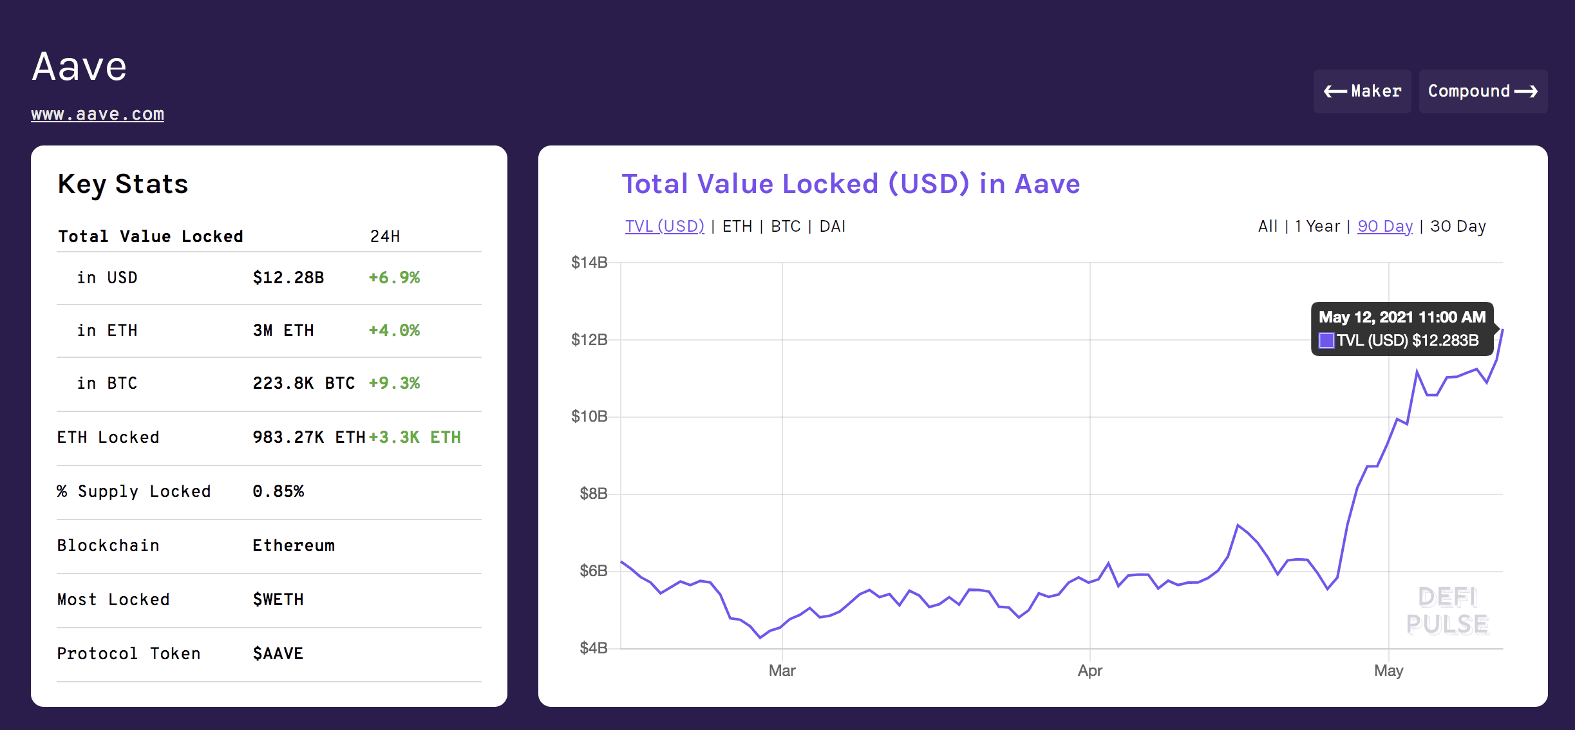This screenshot has width=1575, height=730.
Task: Switch chart to ETH denomination
Action: pyautogui.click(x=737, y=227)
